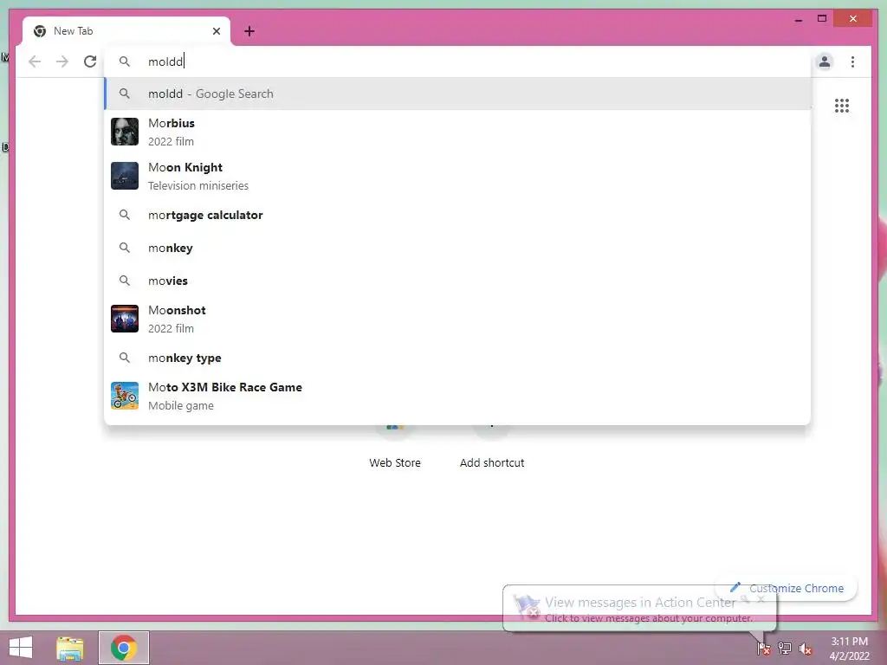Screen dimensions: 887x665
Task: Click the Moonshot poster thumbnail
Action: (125, 319)
